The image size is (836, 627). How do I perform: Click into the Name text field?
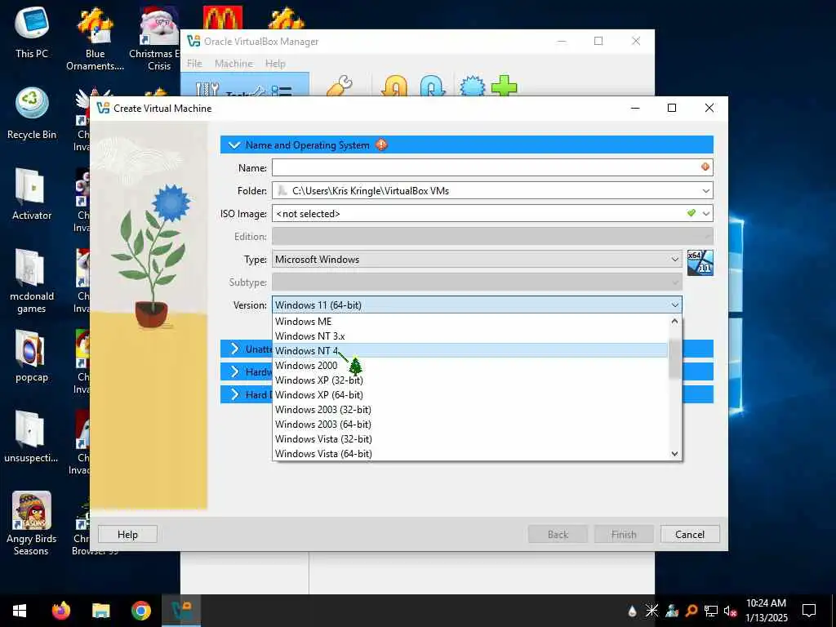[x=492, y=168]
